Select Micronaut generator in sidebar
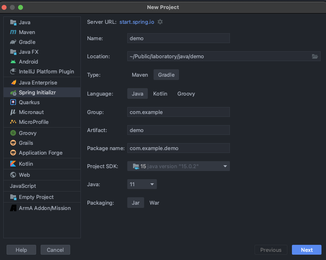Viewport: 326px width, 260px height. pyautogui.click(x=42, y=112)
